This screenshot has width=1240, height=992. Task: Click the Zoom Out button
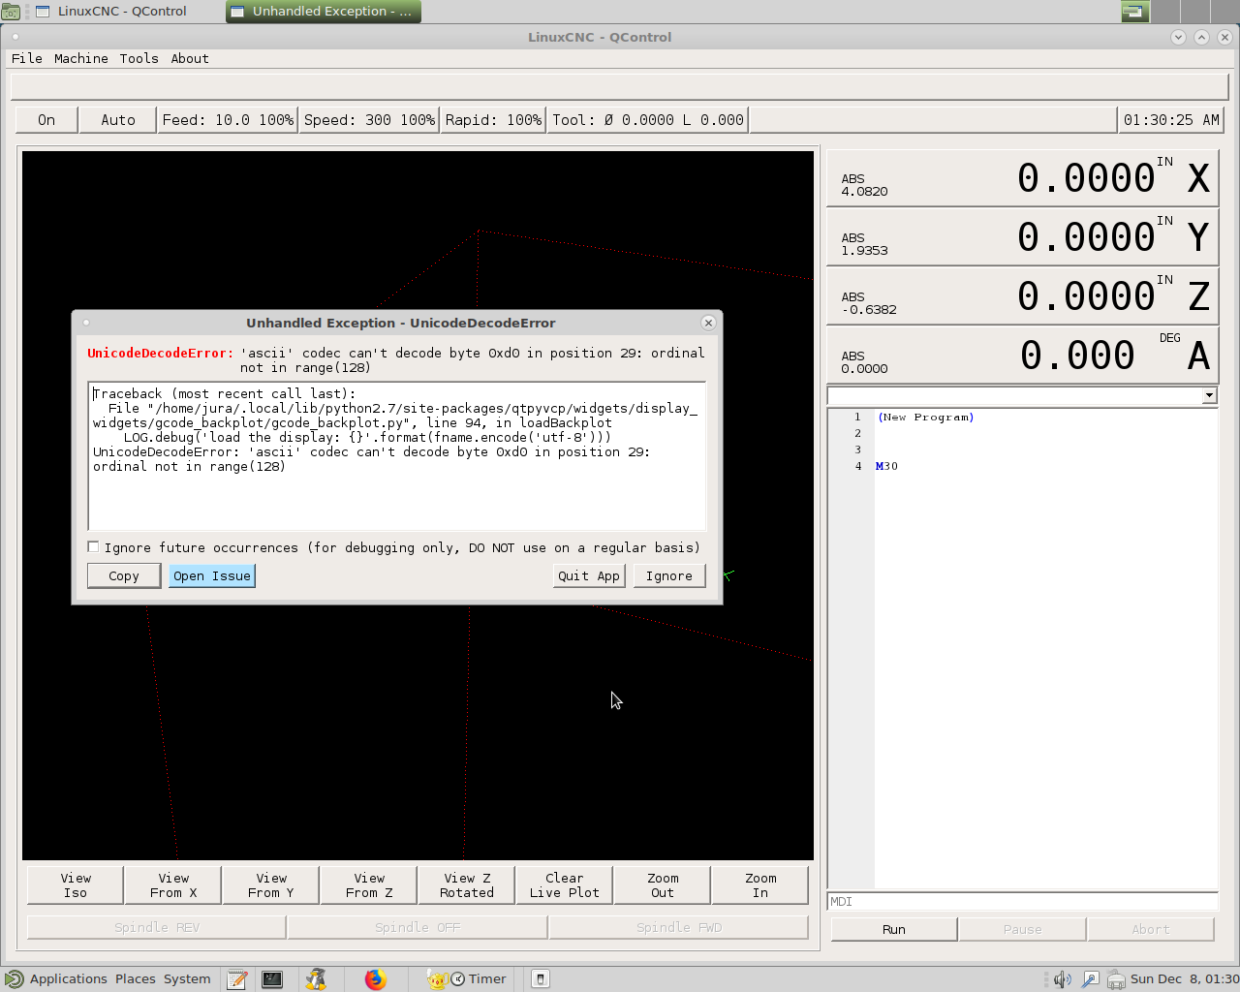click(663, 885)
